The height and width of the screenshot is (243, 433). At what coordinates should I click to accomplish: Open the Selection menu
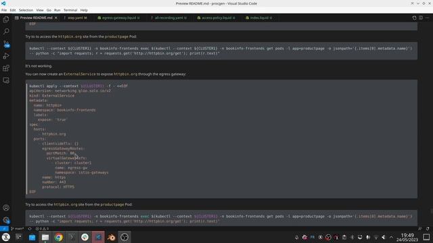pos(26,10)
